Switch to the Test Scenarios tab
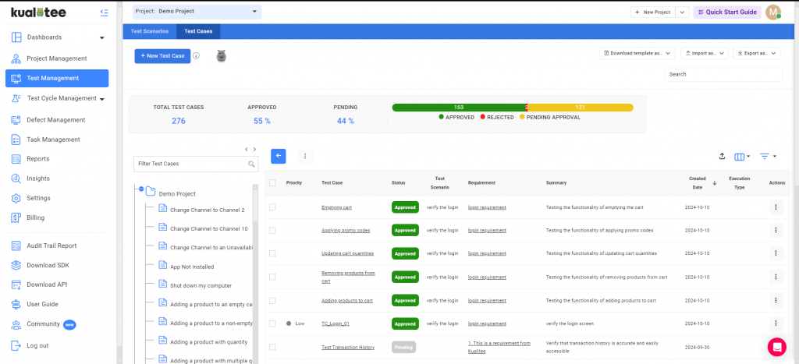 [x=149, y=32]
